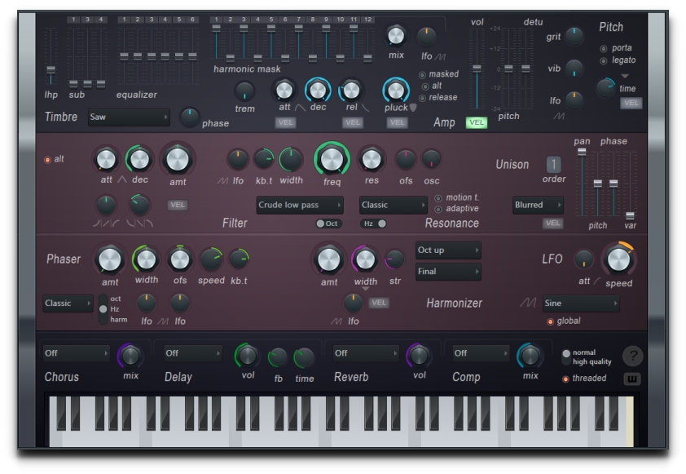Click the pluck decay shape icon under the pluck knob
Screen dimensions: 686x474
point(413,107)
